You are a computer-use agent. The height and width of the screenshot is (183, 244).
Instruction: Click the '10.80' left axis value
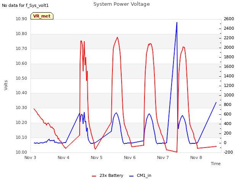pyautogui.click(x=21, y=34)
